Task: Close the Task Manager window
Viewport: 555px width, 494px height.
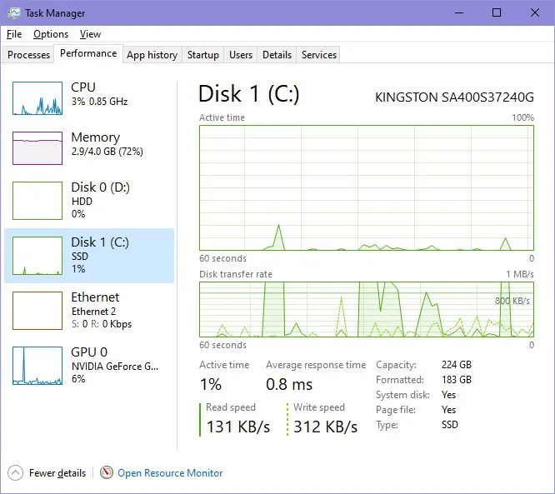Action: tap(535, 13)
